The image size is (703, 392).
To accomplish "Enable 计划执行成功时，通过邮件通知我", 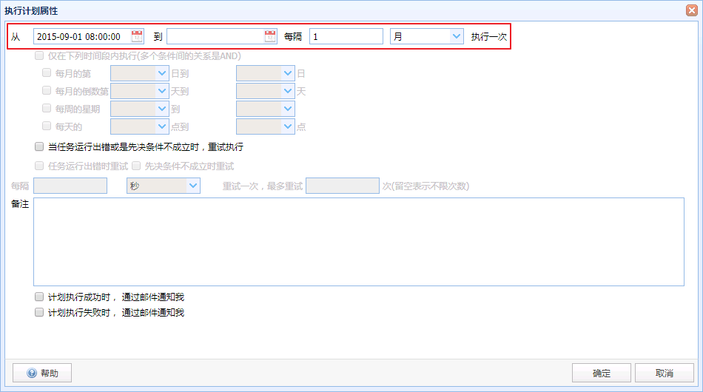I will click(x=39, y=297).
